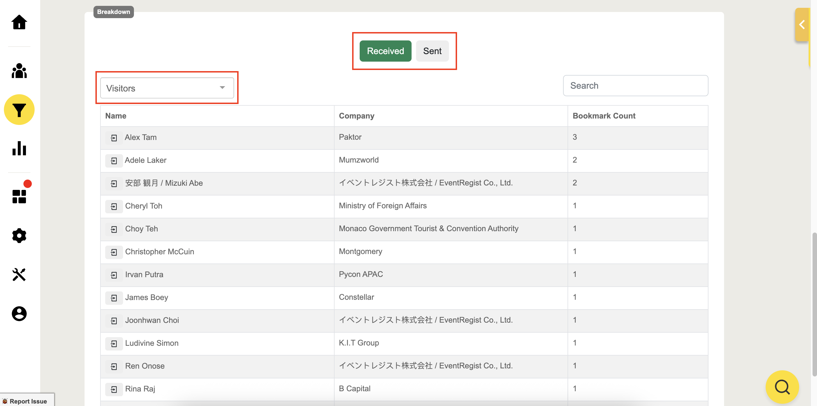Click the login icon beside Rina Raj
This screenshot has height=406, width=817.
114,389
